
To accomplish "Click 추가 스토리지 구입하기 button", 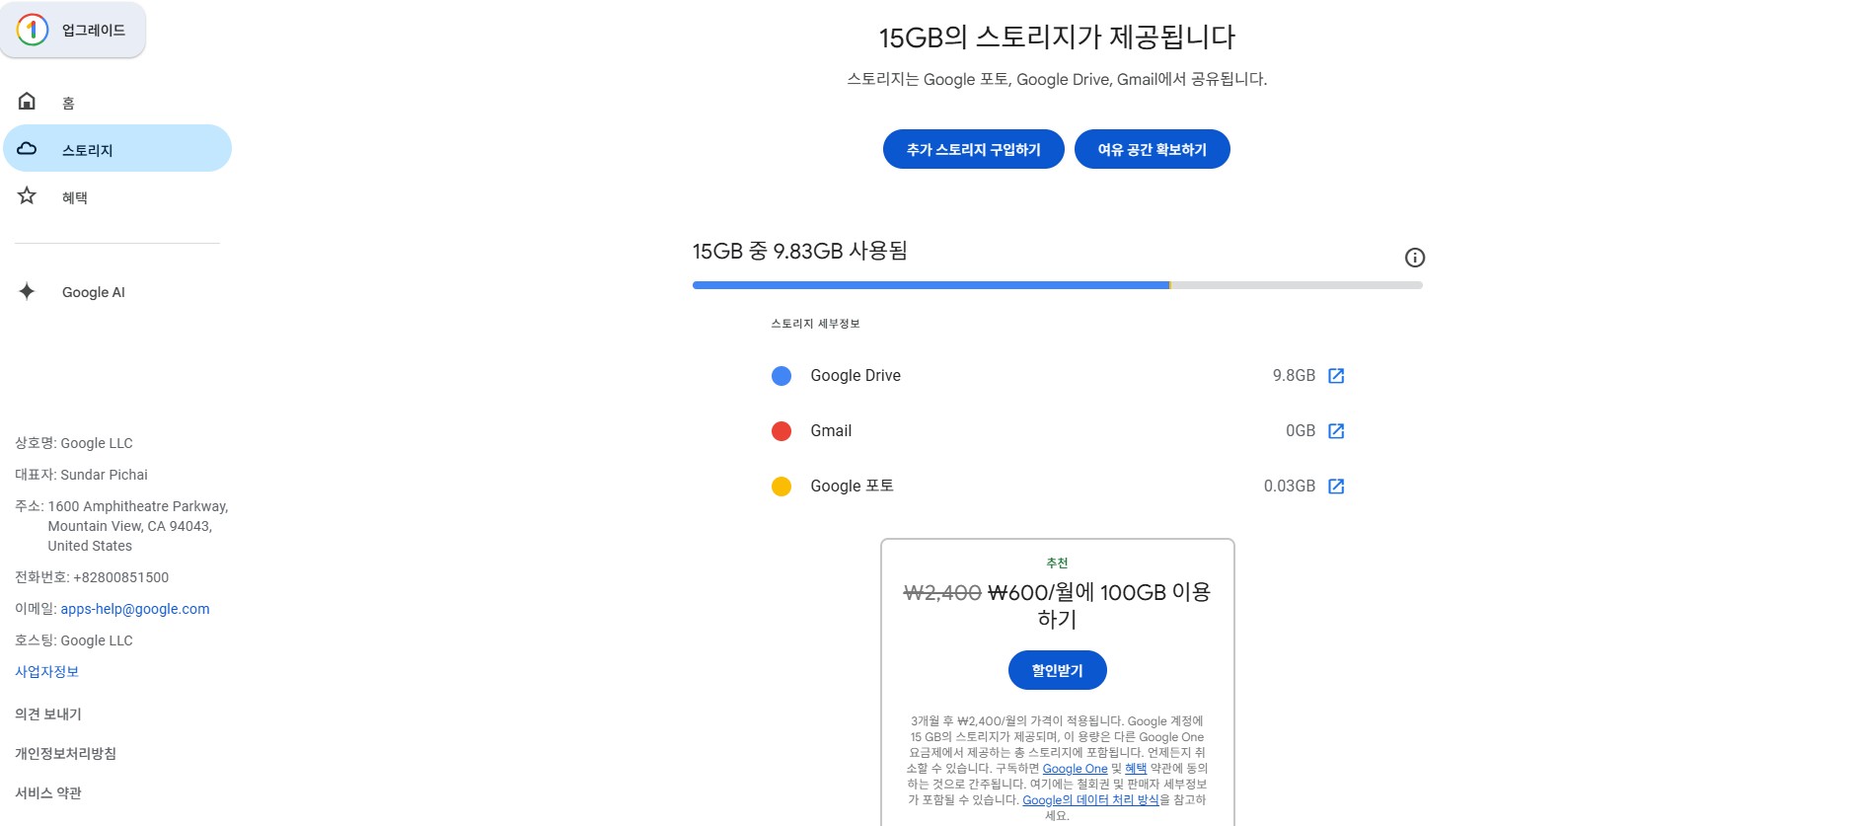I will 974,149.
